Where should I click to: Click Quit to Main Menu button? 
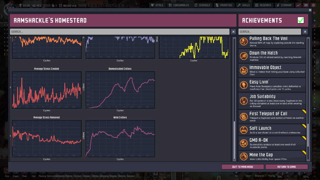click(x=242, y=167)
